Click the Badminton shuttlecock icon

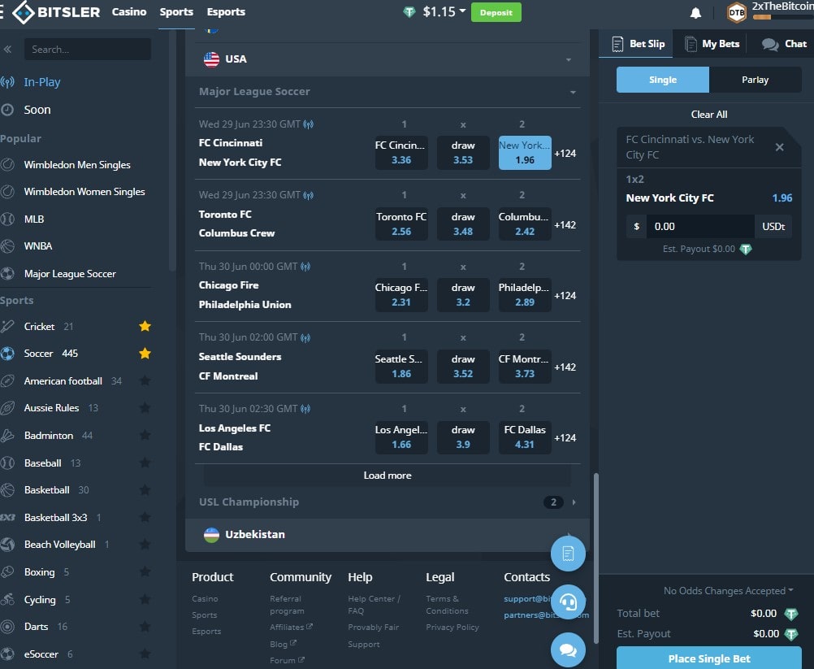[7, 435]
